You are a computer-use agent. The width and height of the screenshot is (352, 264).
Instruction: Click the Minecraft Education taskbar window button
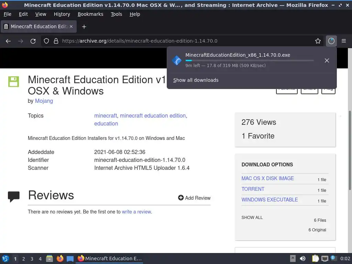tap(110, 258)
